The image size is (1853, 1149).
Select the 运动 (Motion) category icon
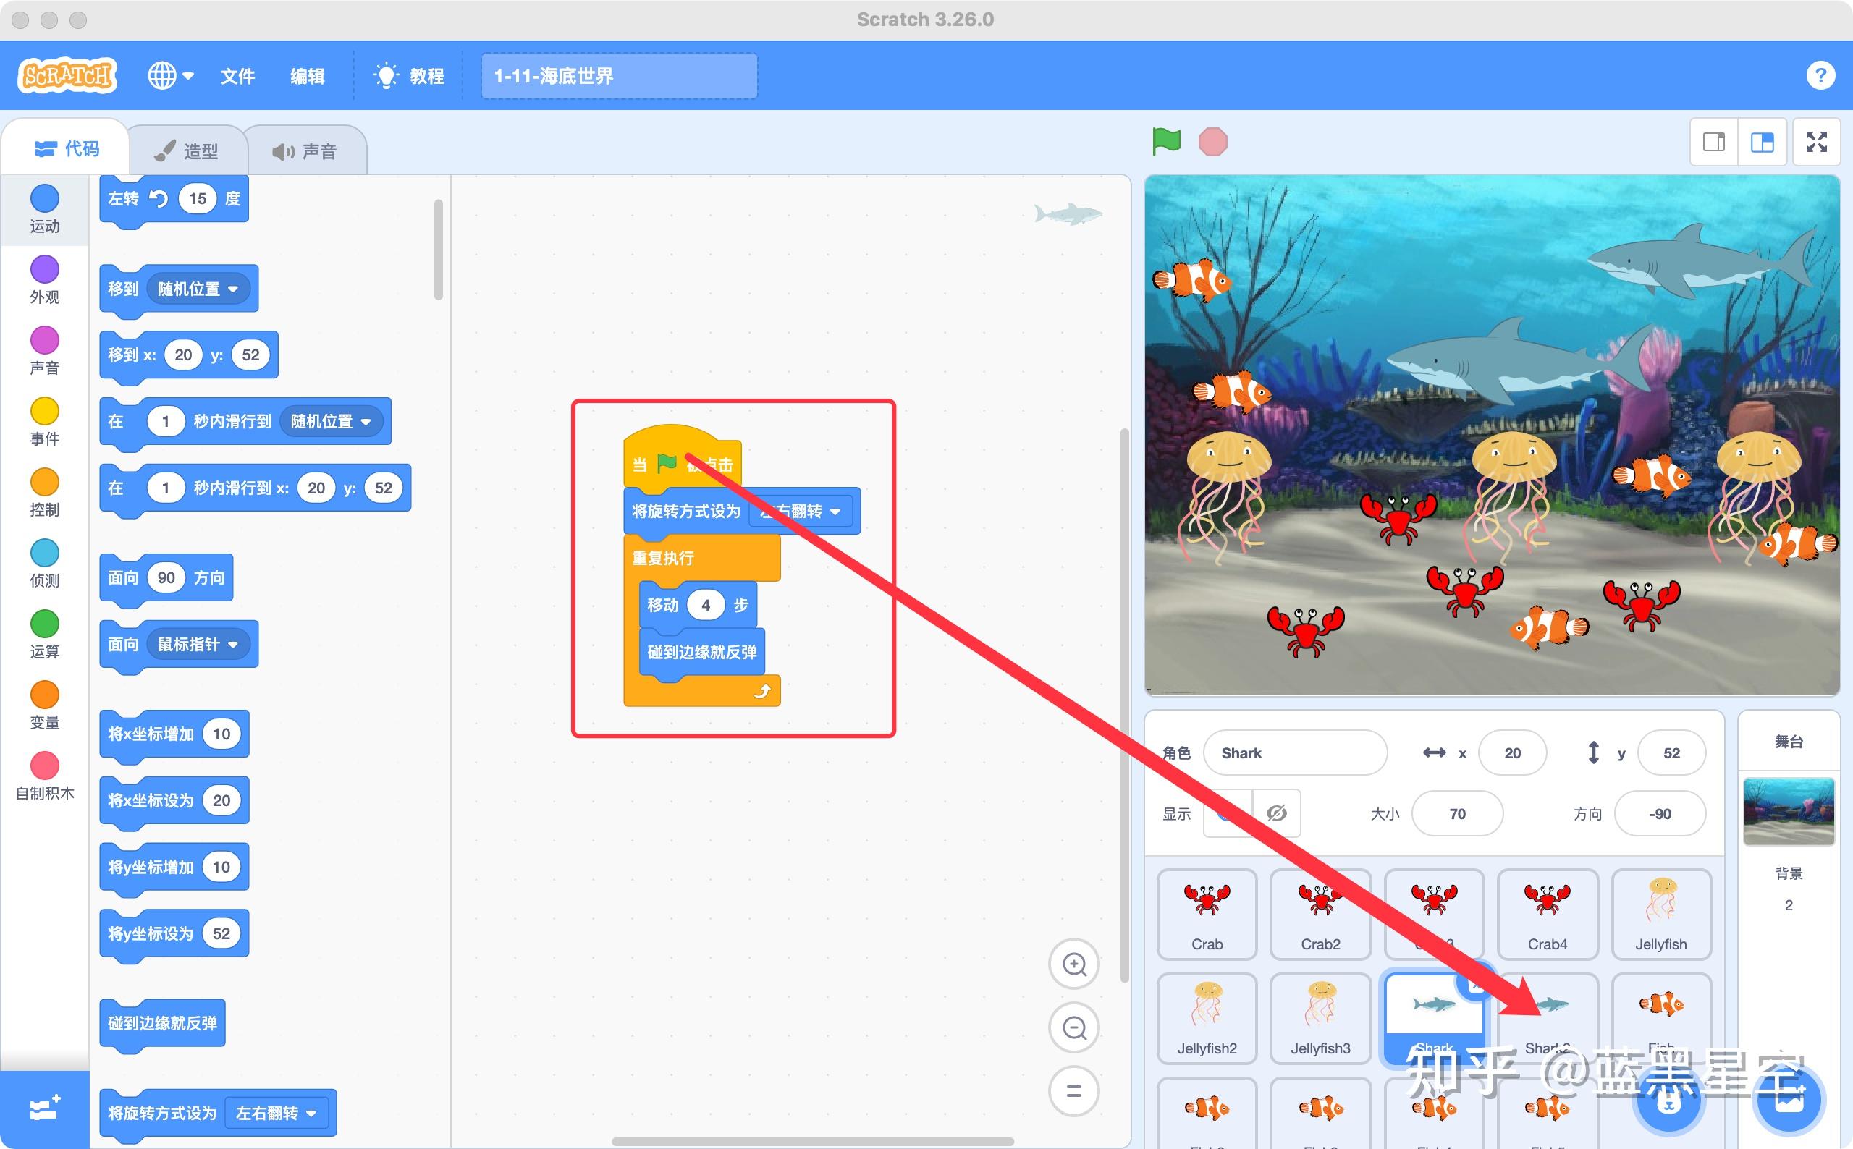pos(45,198)
